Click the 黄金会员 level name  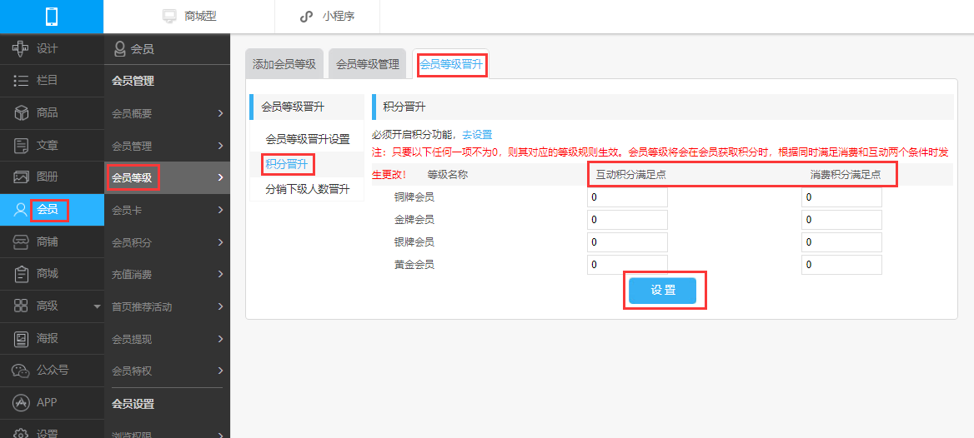pyautogui.click(x=414, y=264)
